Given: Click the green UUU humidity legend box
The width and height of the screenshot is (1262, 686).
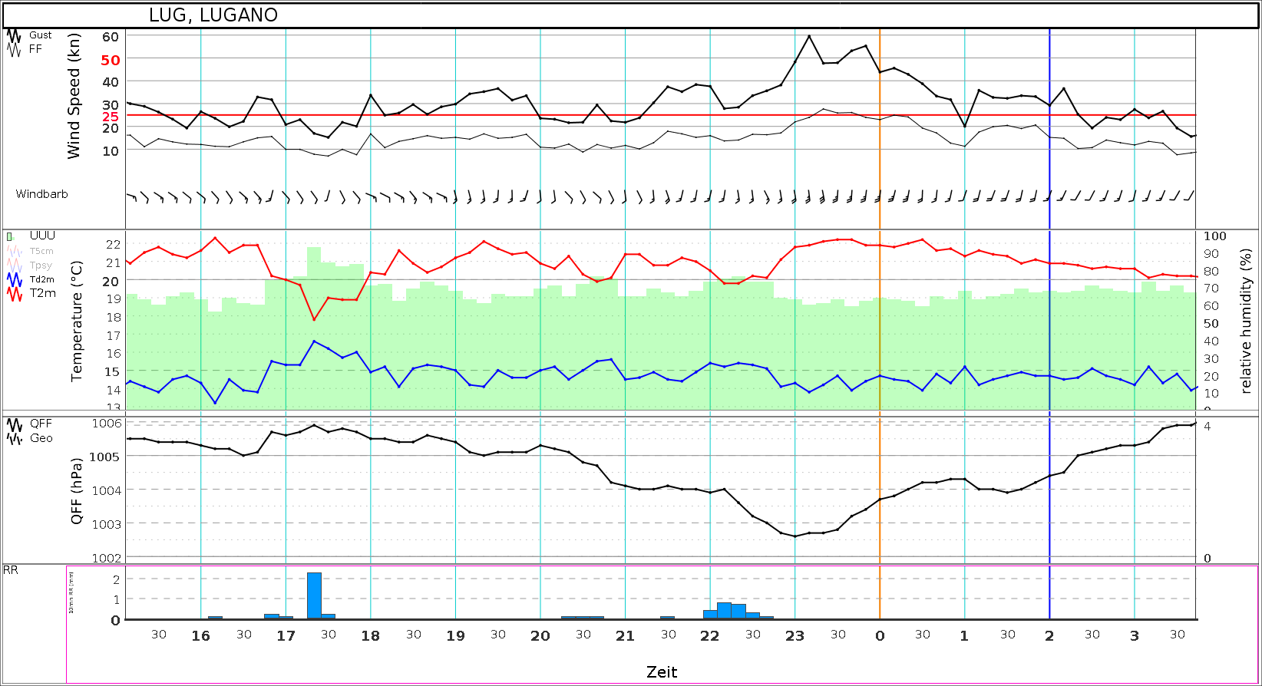Looking at the screenshot, I should tap(9, 236).
